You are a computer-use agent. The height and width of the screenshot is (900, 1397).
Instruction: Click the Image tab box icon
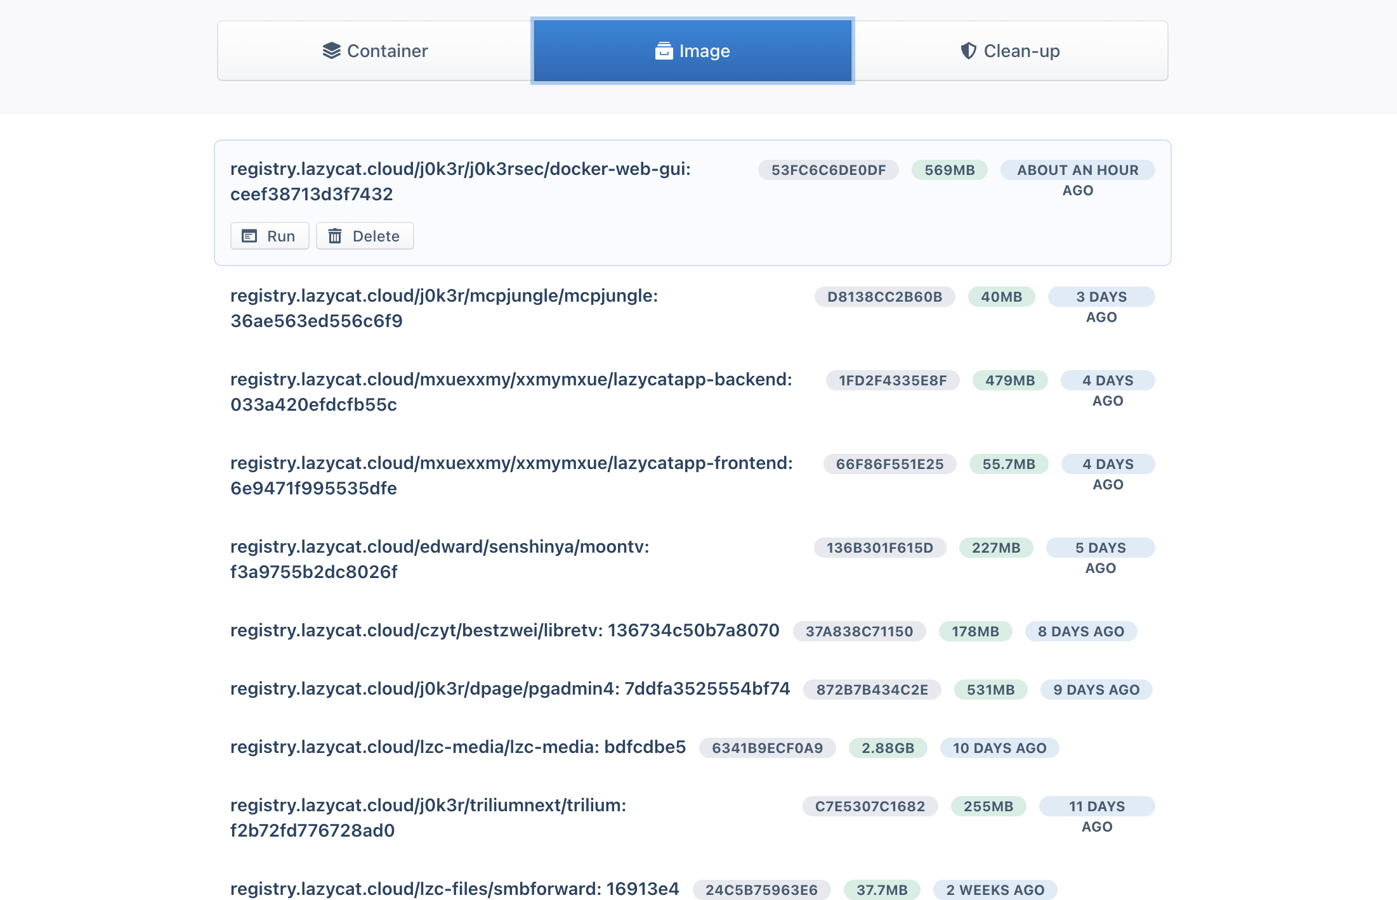pyautogui.click(x=664, y=51)
